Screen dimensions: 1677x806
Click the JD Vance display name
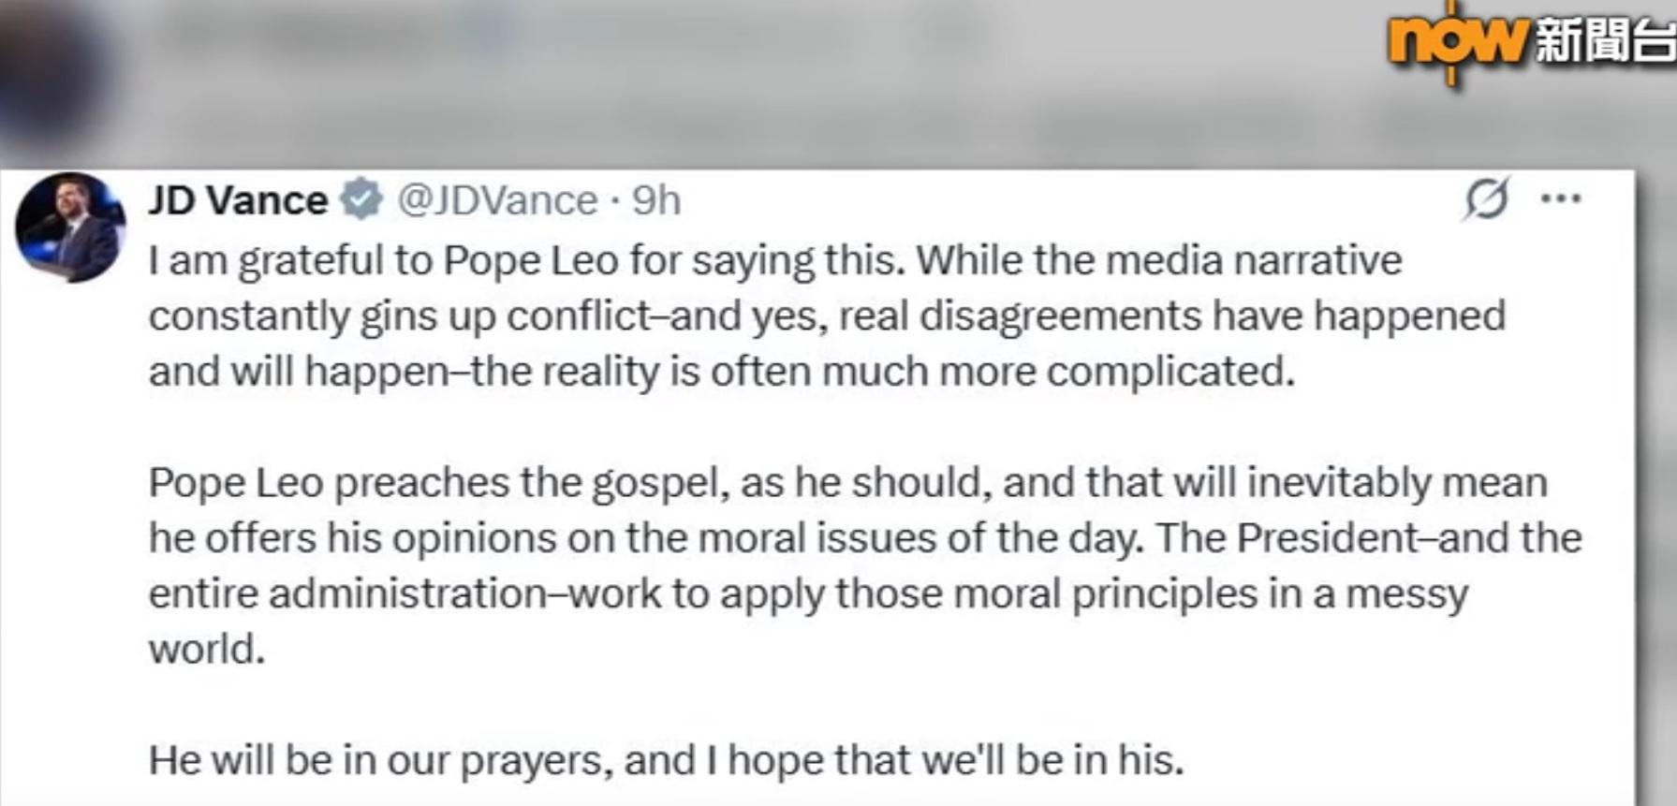[238, 200]
